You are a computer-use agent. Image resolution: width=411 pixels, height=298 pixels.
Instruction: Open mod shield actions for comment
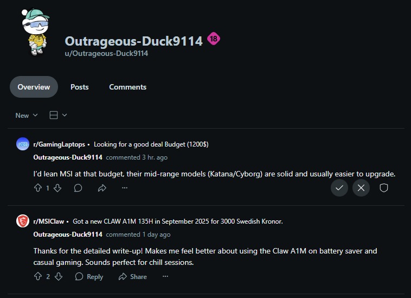pos(384,188)
